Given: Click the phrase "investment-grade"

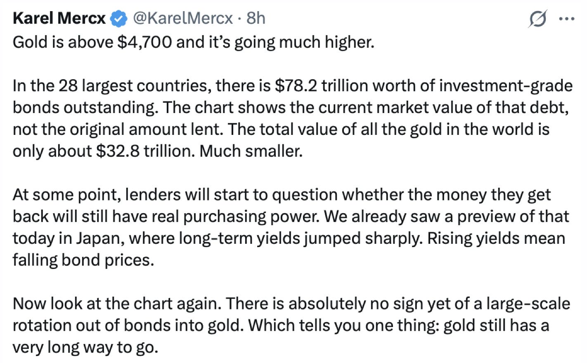Looking at the screenshot, I should click(506, 86).
